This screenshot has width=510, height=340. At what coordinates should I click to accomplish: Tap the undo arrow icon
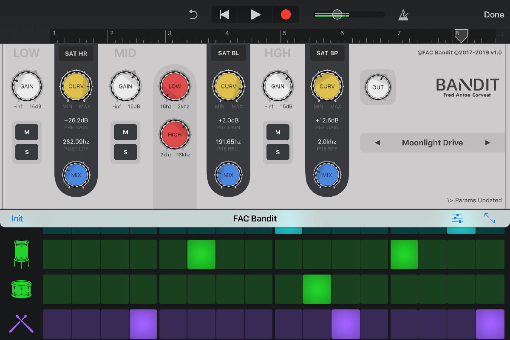[x=193, y=14]
